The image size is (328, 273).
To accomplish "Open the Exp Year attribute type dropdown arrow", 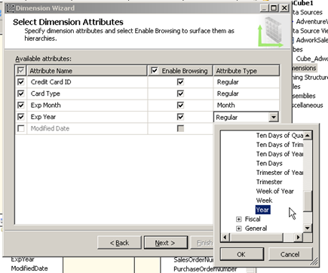I will coord(274,117).
